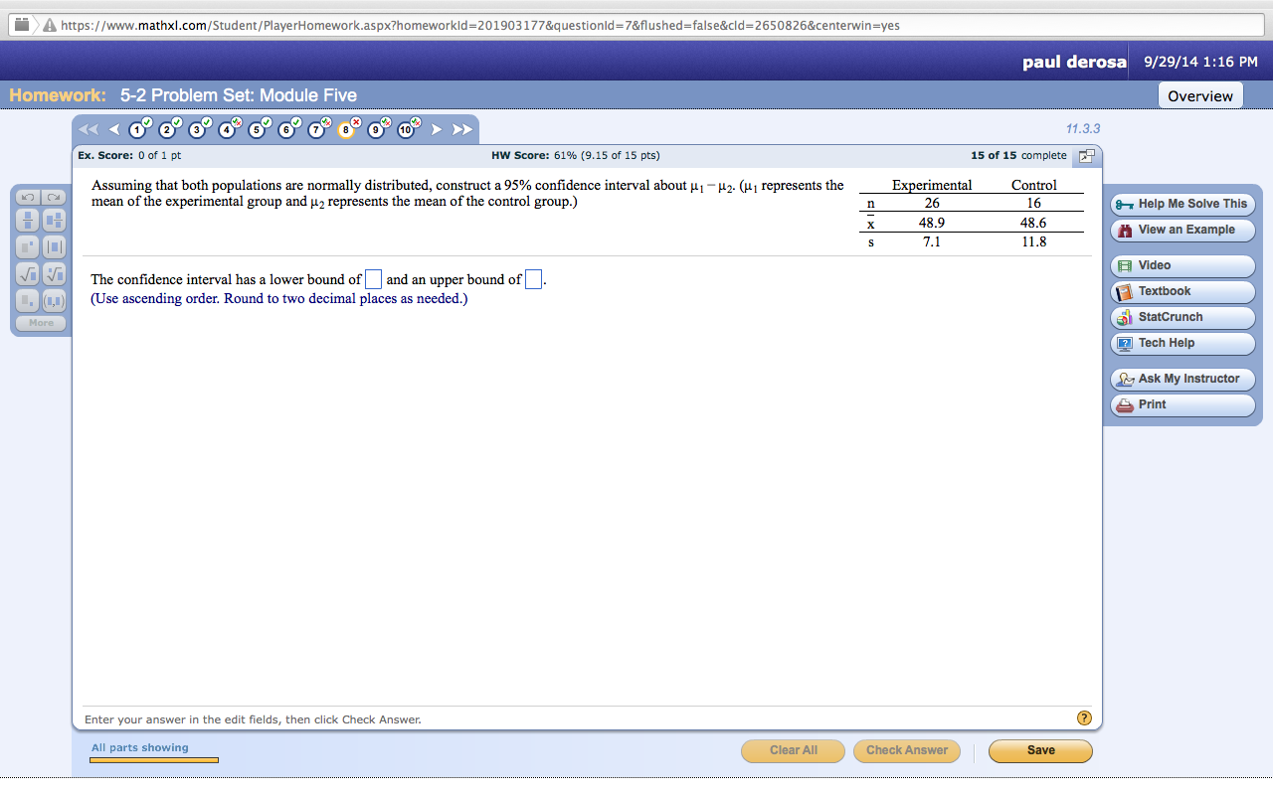Image resolution: width=1273 pixels, height=795 pixels.
Task: Click '15 of 15 complete' text
Action: coord(1018,156)
